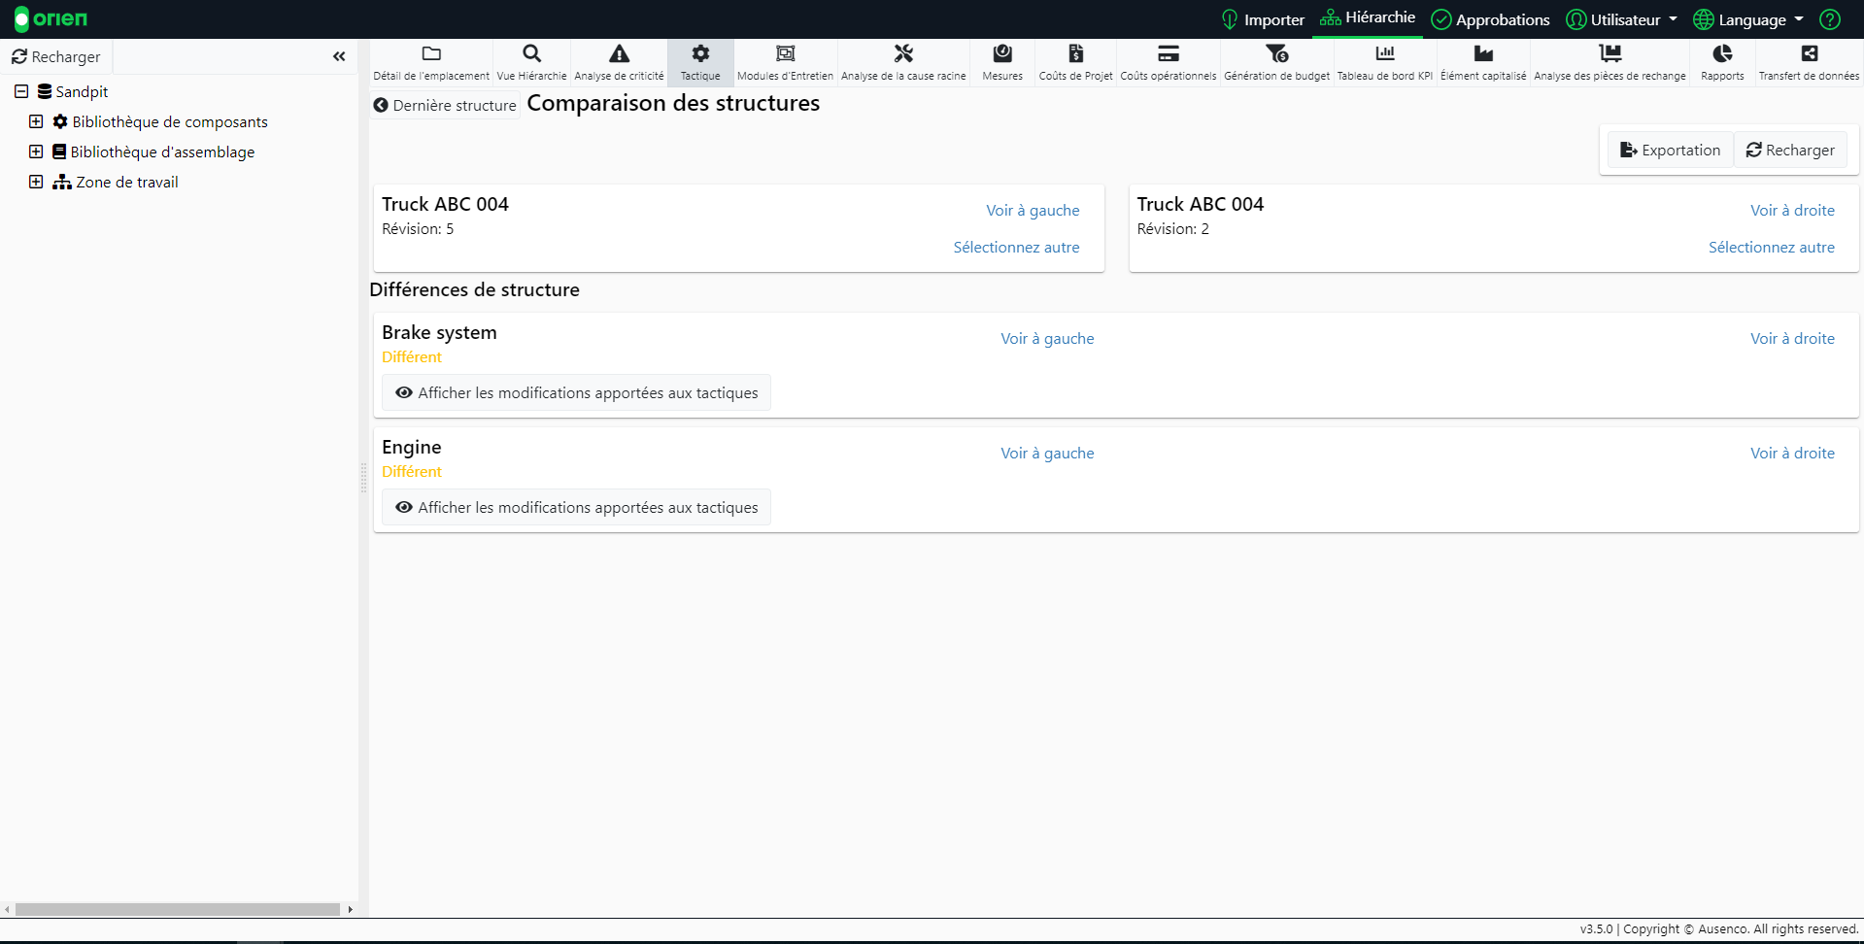Click the Mesures gauge icon
This screenshot has width=1864, height=944.
1002,54
